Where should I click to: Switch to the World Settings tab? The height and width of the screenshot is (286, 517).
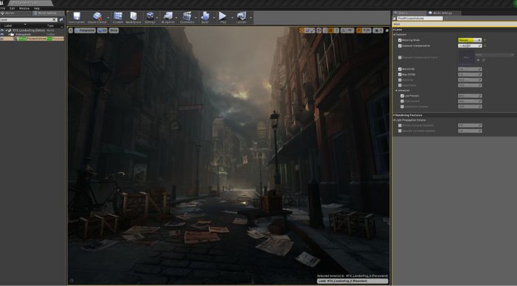[442, 13]
